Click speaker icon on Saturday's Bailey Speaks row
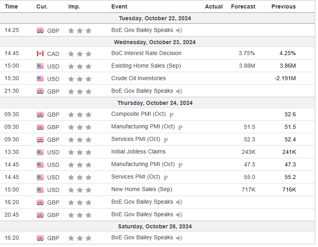This screenshot has width=318, height=247. [179, 238]
